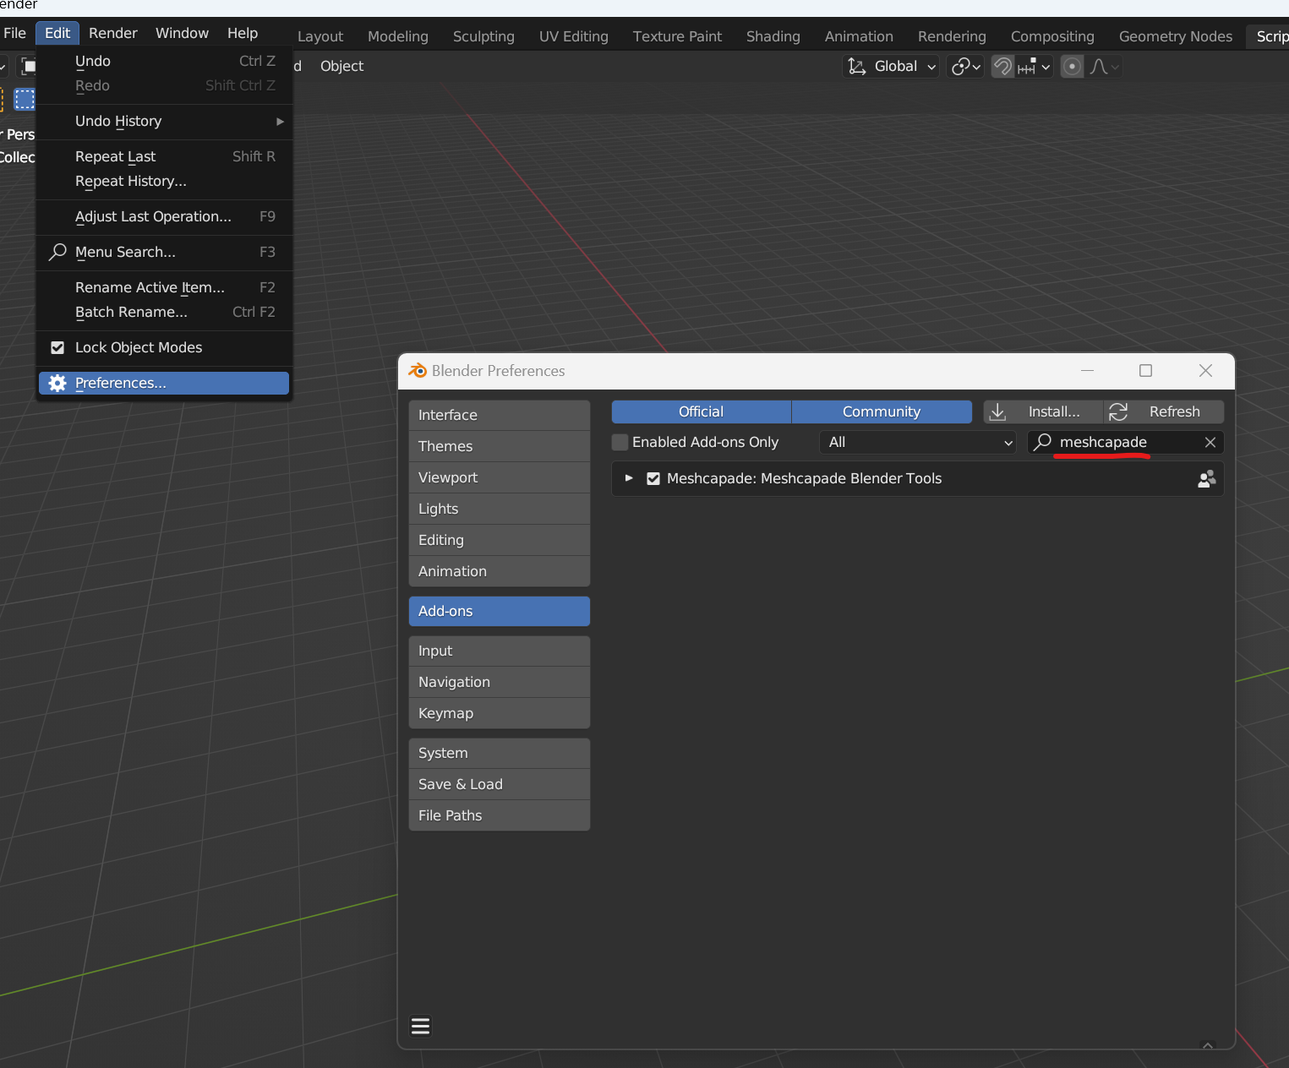The height and width of the screenshot is (1068, 1289).
Task: Open the hamburger menu in Preferences
Action: coord(420,1026)
